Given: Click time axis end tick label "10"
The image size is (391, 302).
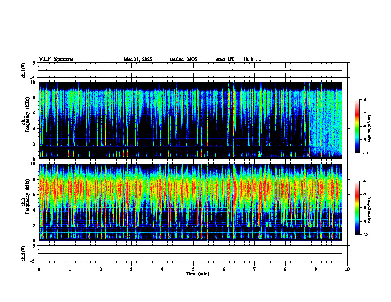Looking at the screenshot, I should [x=347, y=269].
